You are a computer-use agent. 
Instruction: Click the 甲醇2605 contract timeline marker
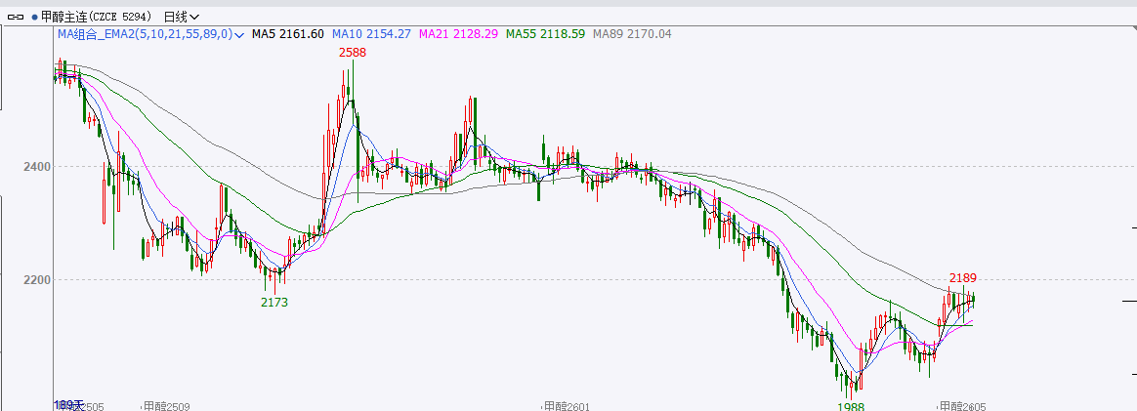(963, 405)
